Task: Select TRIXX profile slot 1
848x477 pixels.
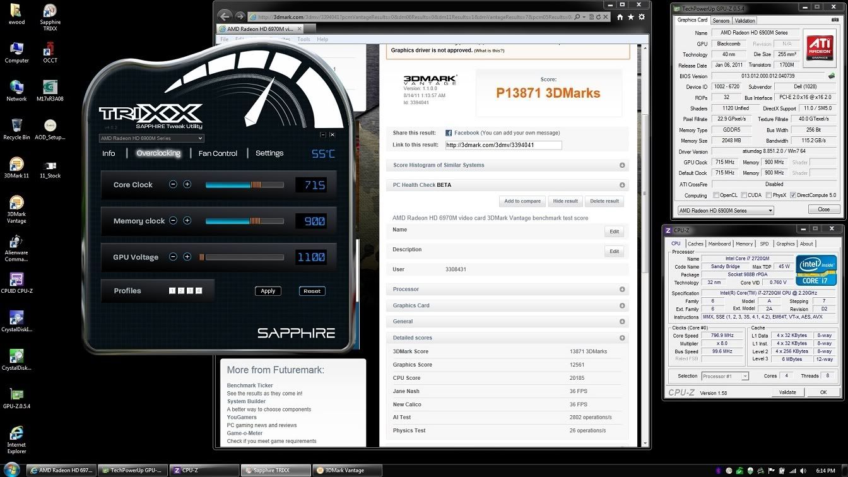Action: [172, 291]
